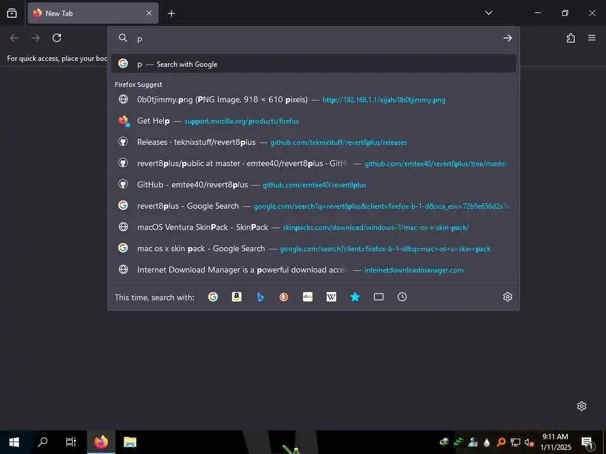The width and height of the screenshot is (606, 454).
Task: Open mac os x skin pack Google Search
Action: click(x=314, y=248)
